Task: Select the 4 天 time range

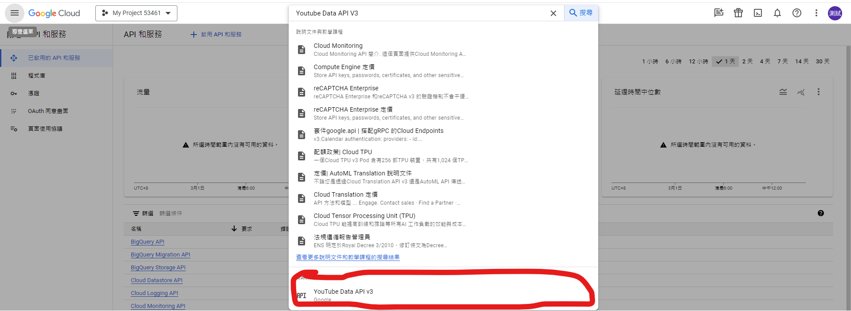Action: pyautogui.click(x=765, y=62)
